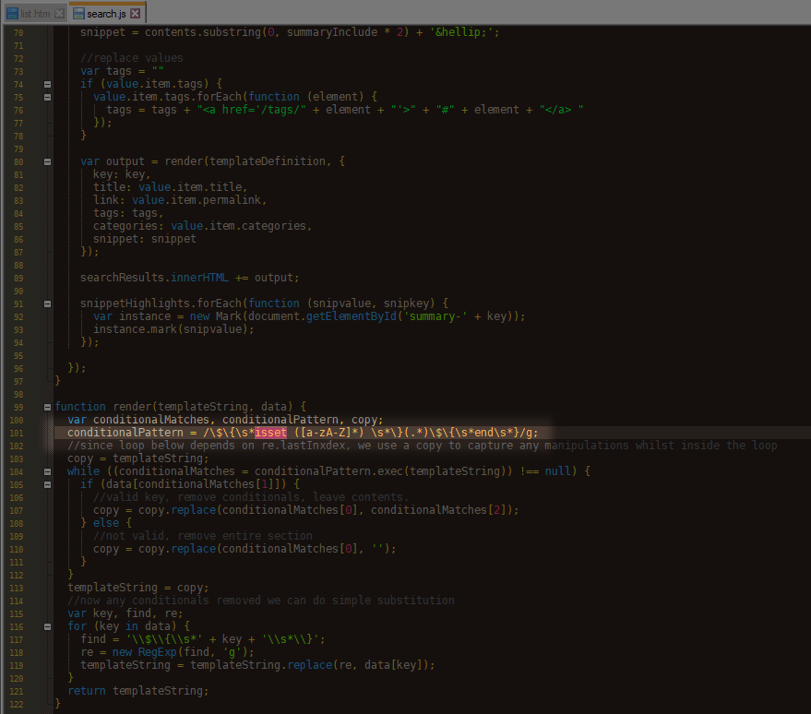Collapse the forEach block at line 75
This screenshot has height=714, width=811.
pyautogui.click(x=47, y=97)
